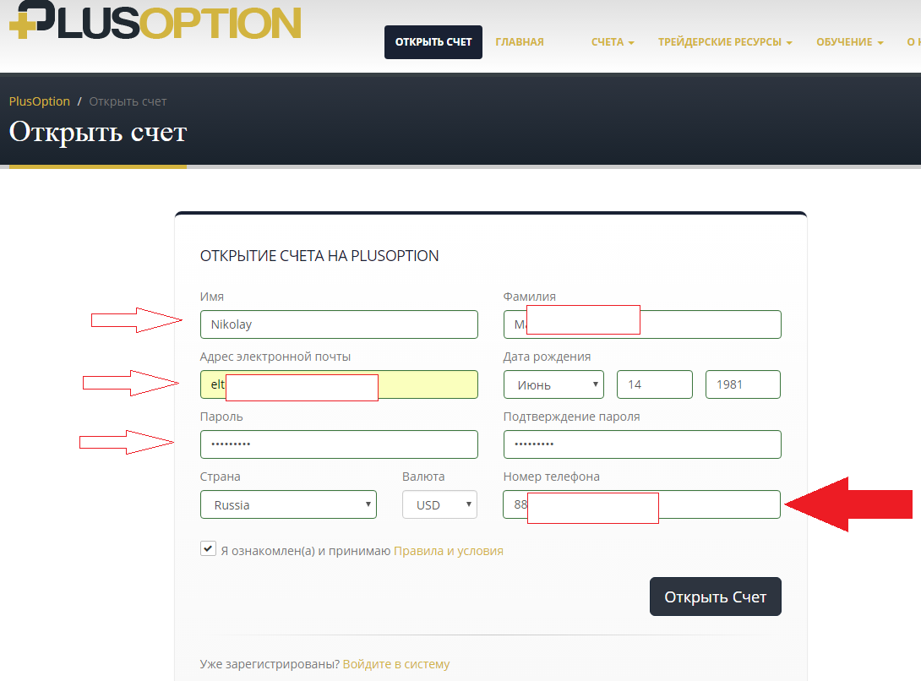Focus the Подтверждение пароля field
This screenshot has height=681, width=921.
(642, 444)
